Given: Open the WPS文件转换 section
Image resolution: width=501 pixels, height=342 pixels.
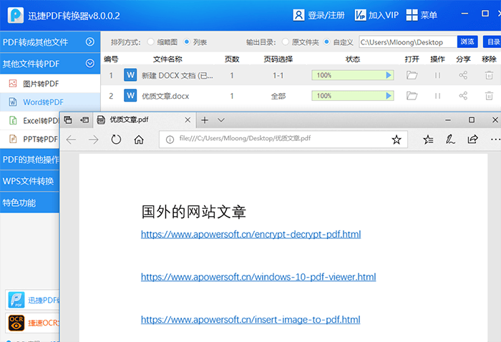Looking at the screenshot, I should [30, 181].
